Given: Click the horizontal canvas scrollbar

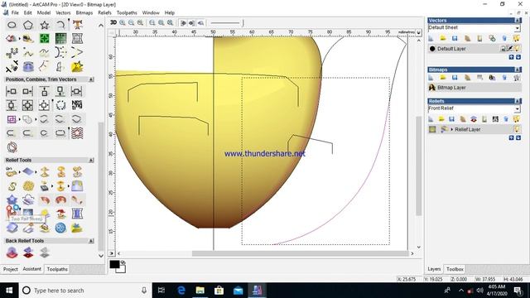Looking at the screenshot, I should click(300, 253).
